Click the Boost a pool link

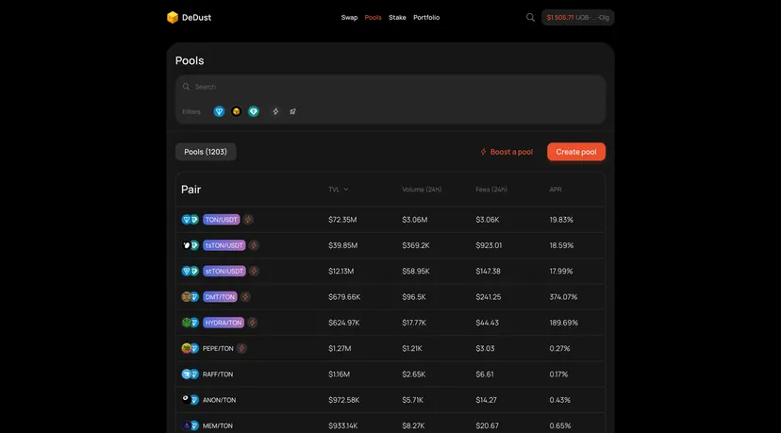(507, 152)
